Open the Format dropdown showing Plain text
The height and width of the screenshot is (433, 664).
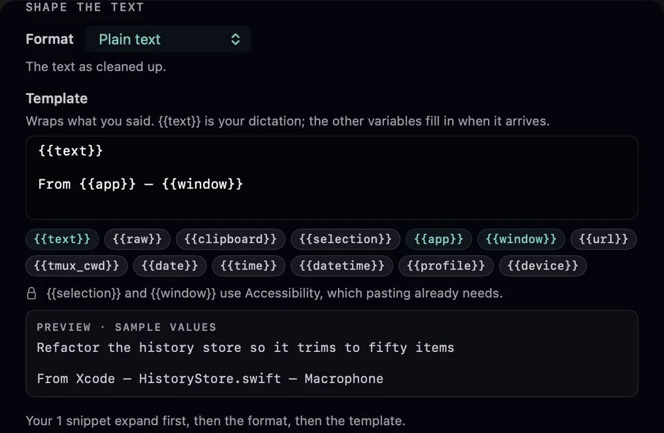(x=168, y=39)
